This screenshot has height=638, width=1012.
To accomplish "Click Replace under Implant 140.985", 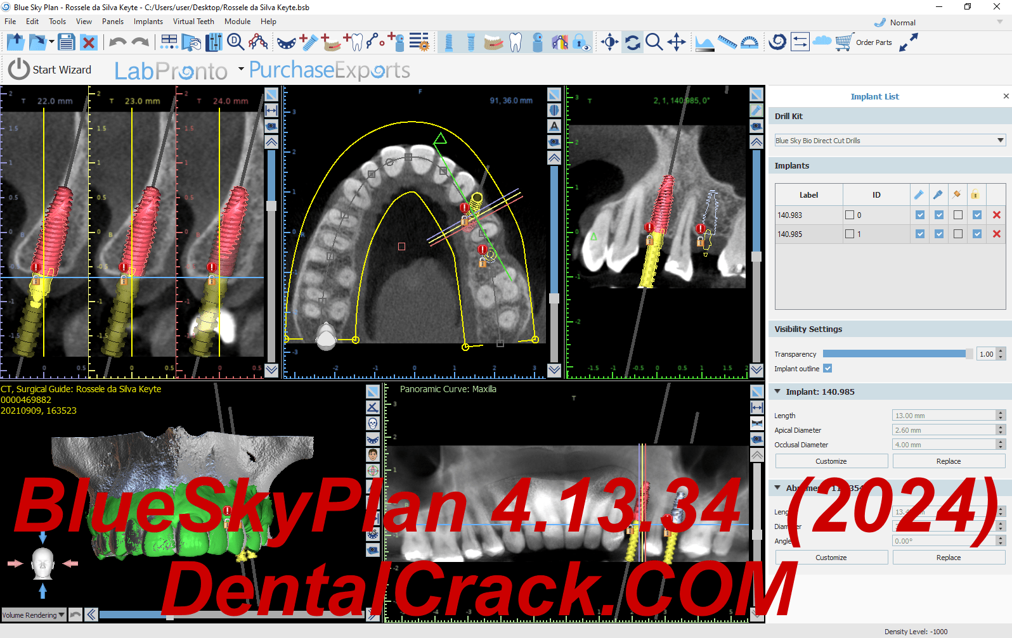I will (x=949, y=461).
